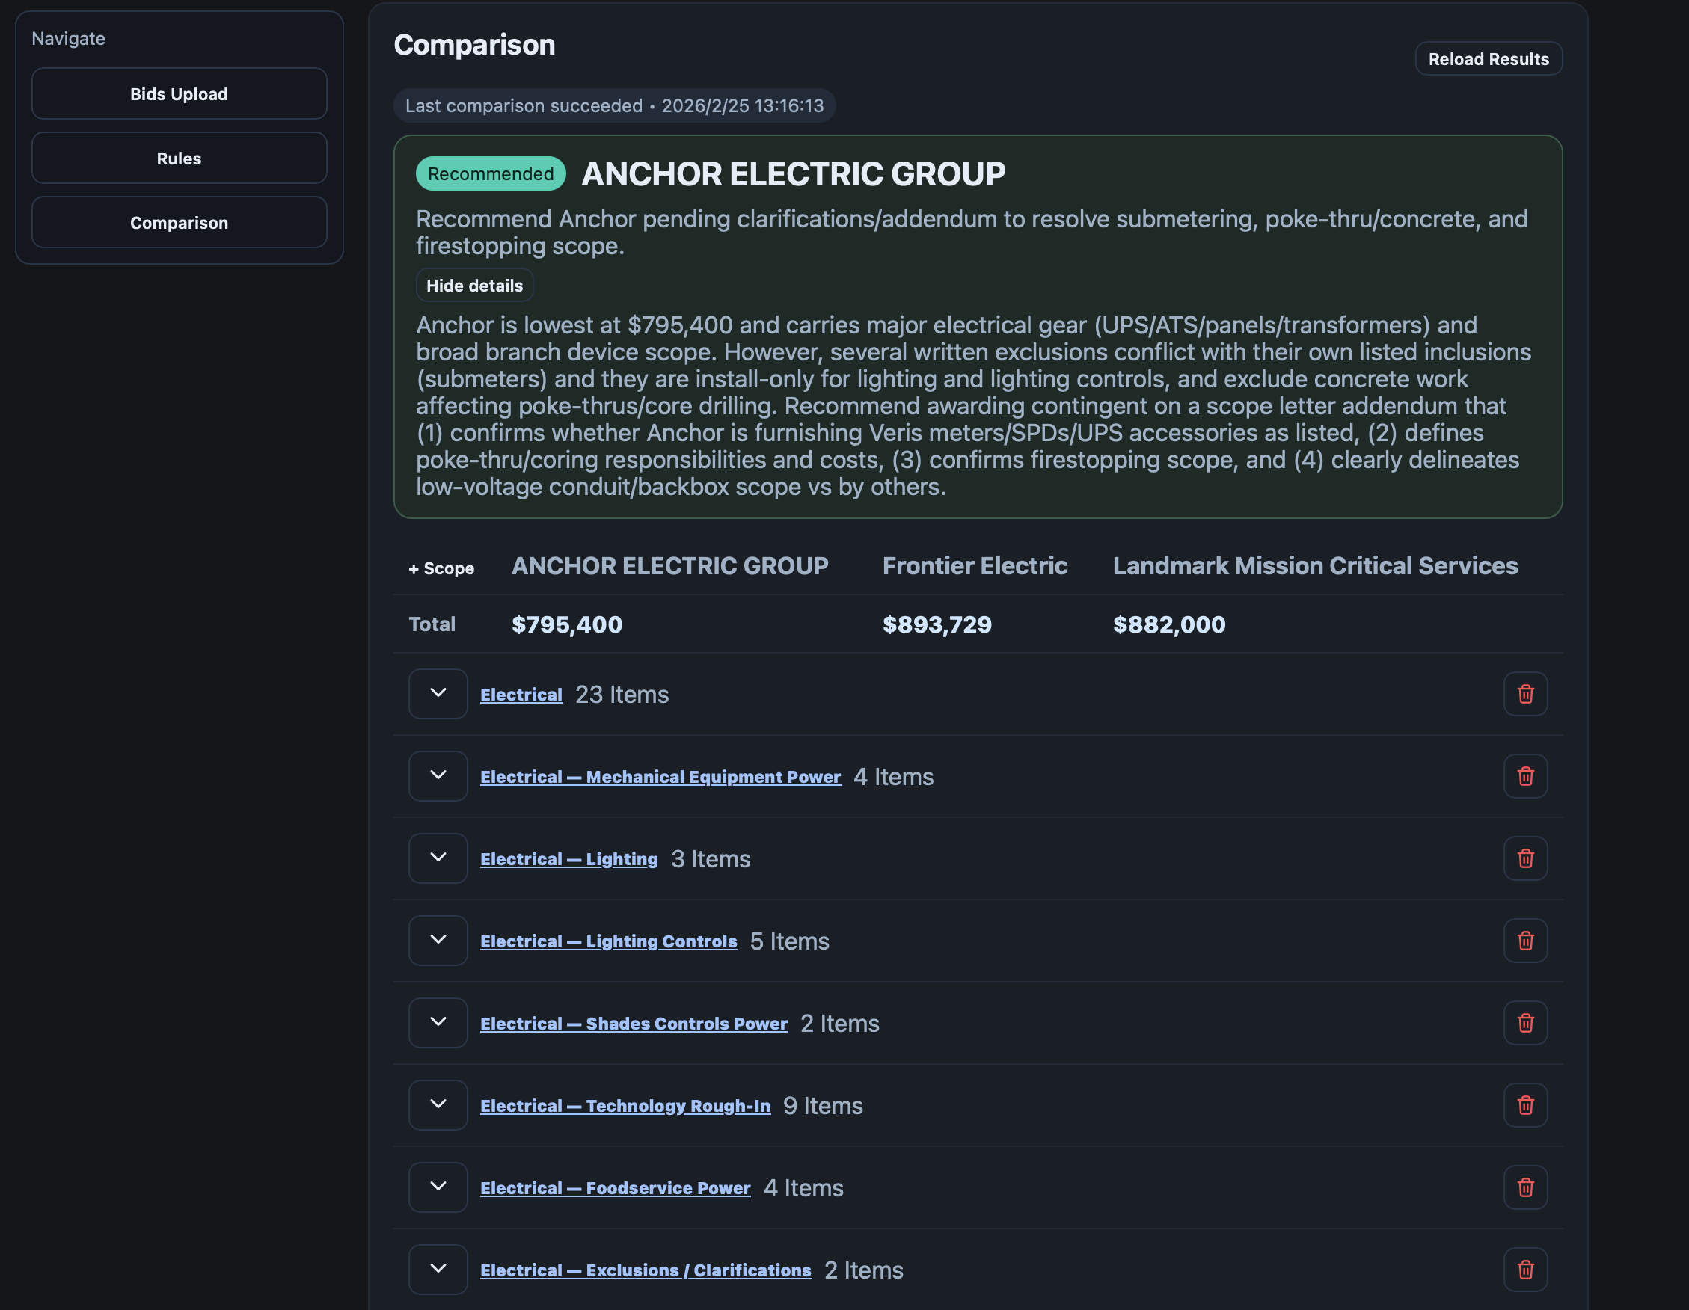Delete Mechanical Equipment Power scope row
Viewport: 1689px width, 1310px height.
(1524, 775)
